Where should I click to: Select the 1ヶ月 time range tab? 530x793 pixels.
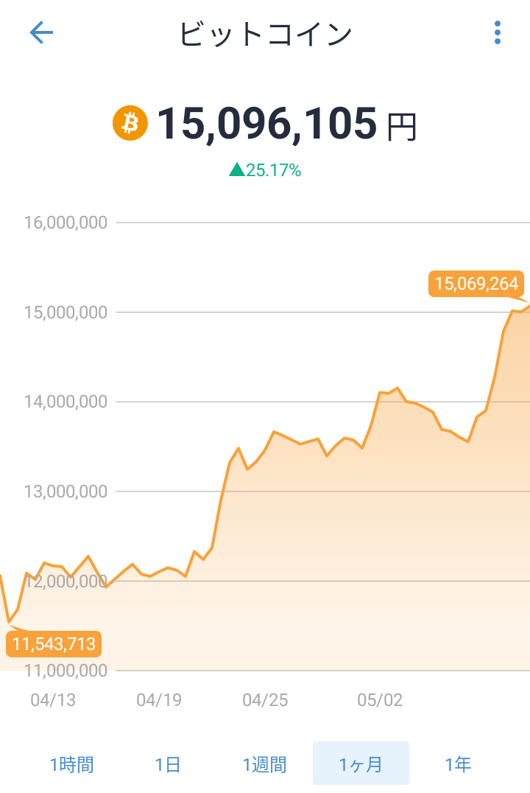coord(361,764)
